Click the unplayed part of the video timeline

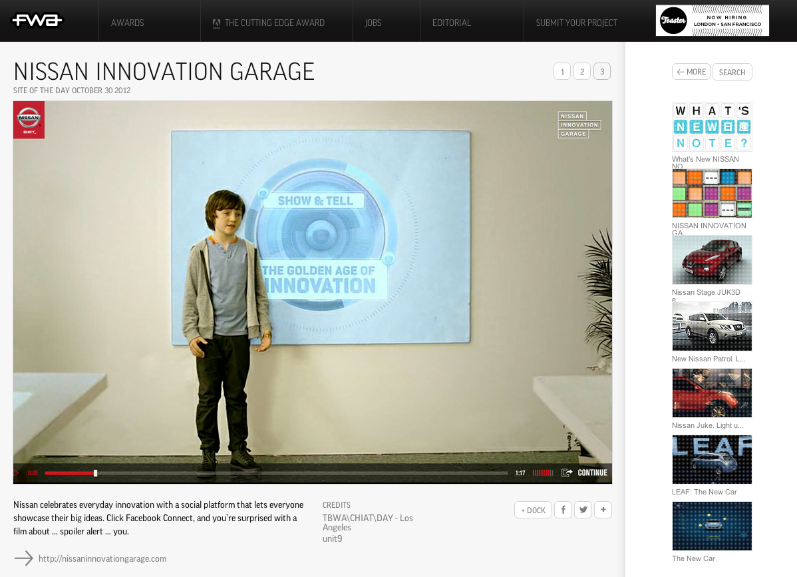(303, 473)
